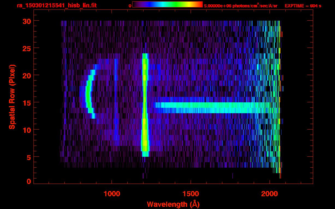Click the 5.00000e+06 photons/cm²/sec/Å/sr label
Screen dimensions: 335x209
tap(241, 5)
